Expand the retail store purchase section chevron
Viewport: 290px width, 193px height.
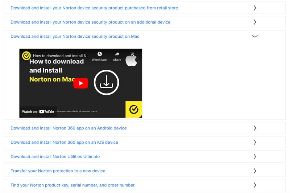tap(255, 8)
